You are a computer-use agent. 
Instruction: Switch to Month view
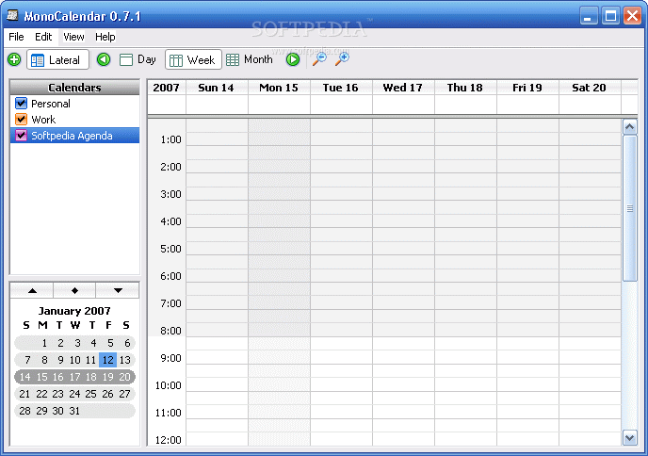tap(250, 59)
